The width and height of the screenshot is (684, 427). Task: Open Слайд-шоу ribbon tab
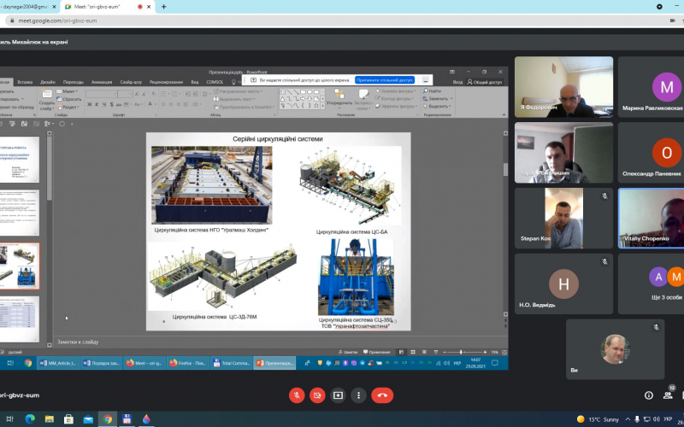point(131,82)
